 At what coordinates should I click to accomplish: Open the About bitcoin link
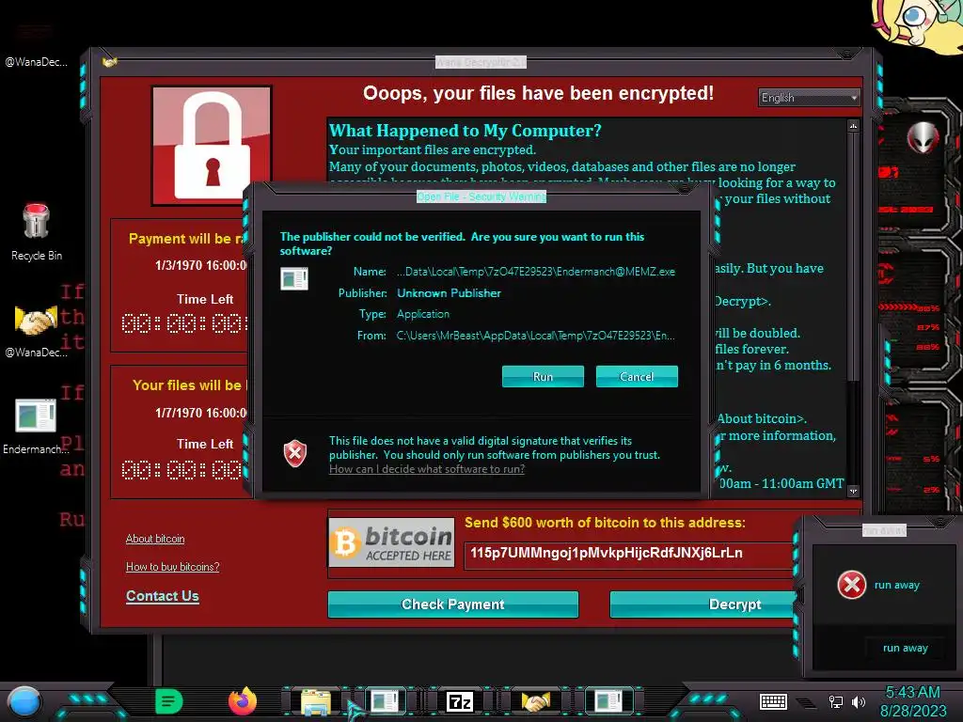[x=155, y=539]
